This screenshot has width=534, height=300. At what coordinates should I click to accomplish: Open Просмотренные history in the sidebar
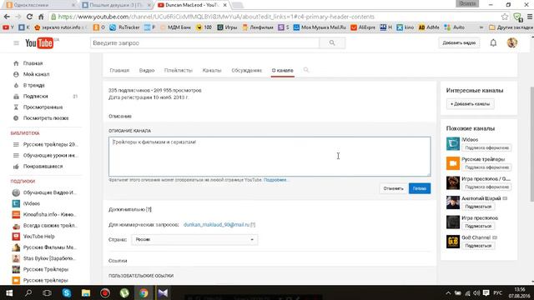43,107
